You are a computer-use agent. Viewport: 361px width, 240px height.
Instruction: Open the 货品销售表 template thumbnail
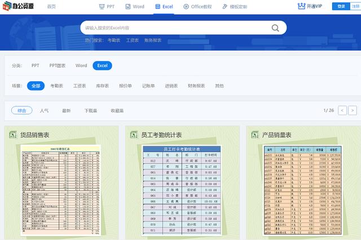click(x=60, y=190)
